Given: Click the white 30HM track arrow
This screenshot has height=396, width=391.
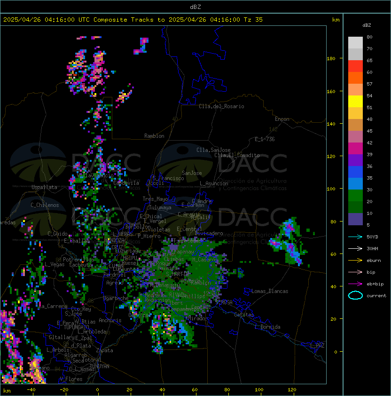Looking at the screenshot, I should click(x=355, y=248).
